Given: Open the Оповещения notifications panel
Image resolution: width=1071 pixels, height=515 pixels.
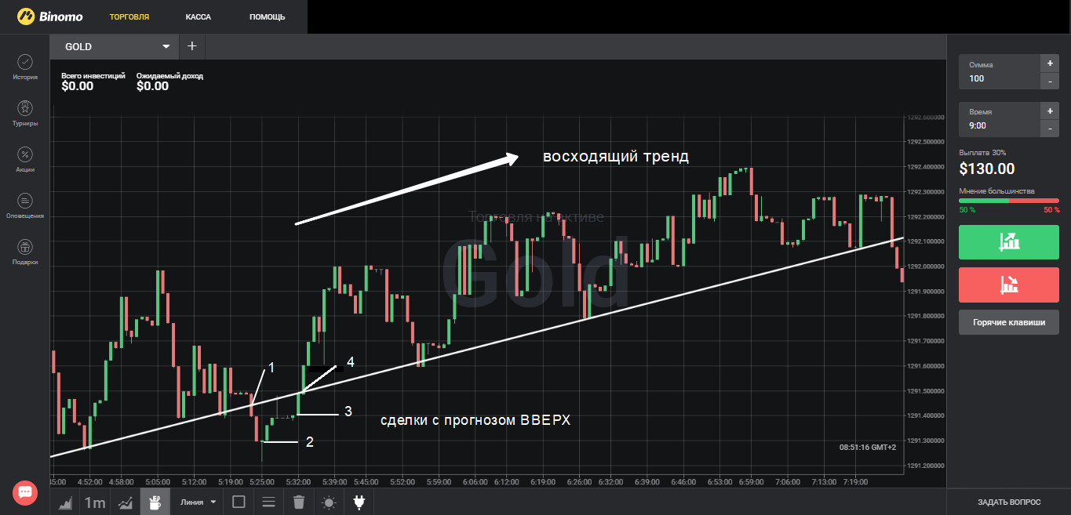Looking at the screenshot, I should point(25,206).
